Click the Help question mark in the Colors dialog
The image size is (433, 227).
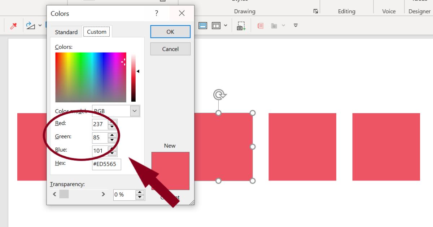tap(156, 13)
